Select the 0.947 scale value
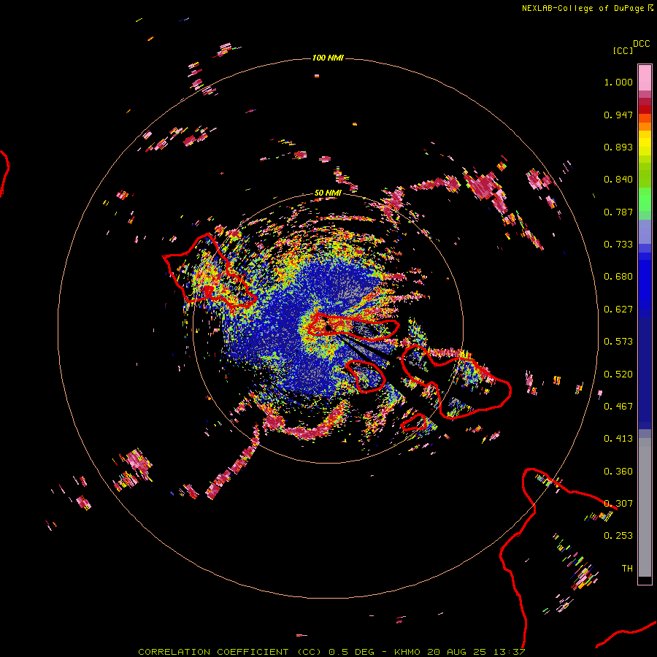The image size is (657, 657). click(x=618, y=115)
